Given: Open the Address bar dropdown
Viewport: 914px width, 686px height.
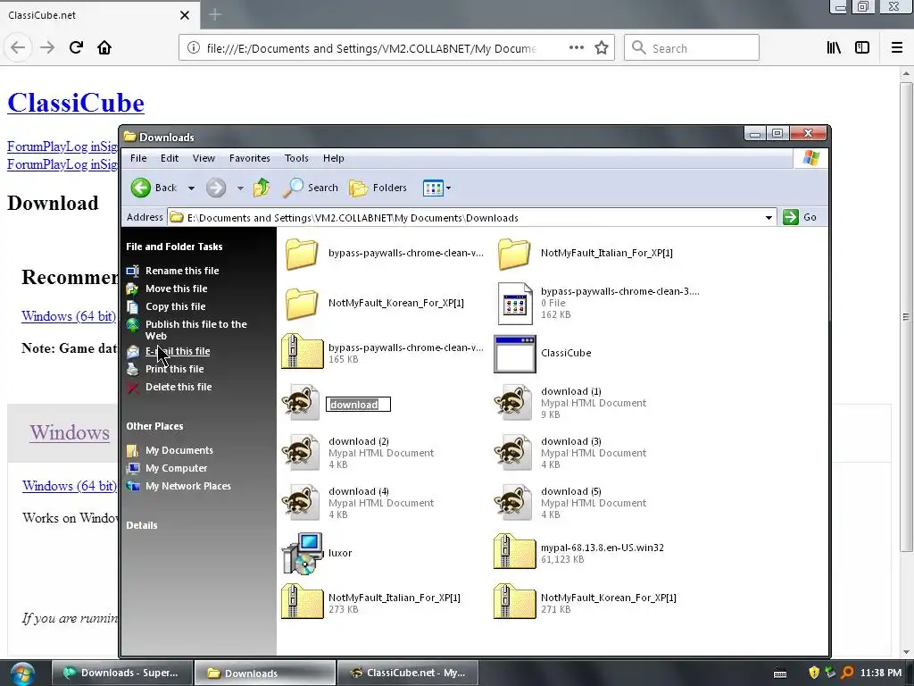Looking at the screenshot, I should pos(769,218).
